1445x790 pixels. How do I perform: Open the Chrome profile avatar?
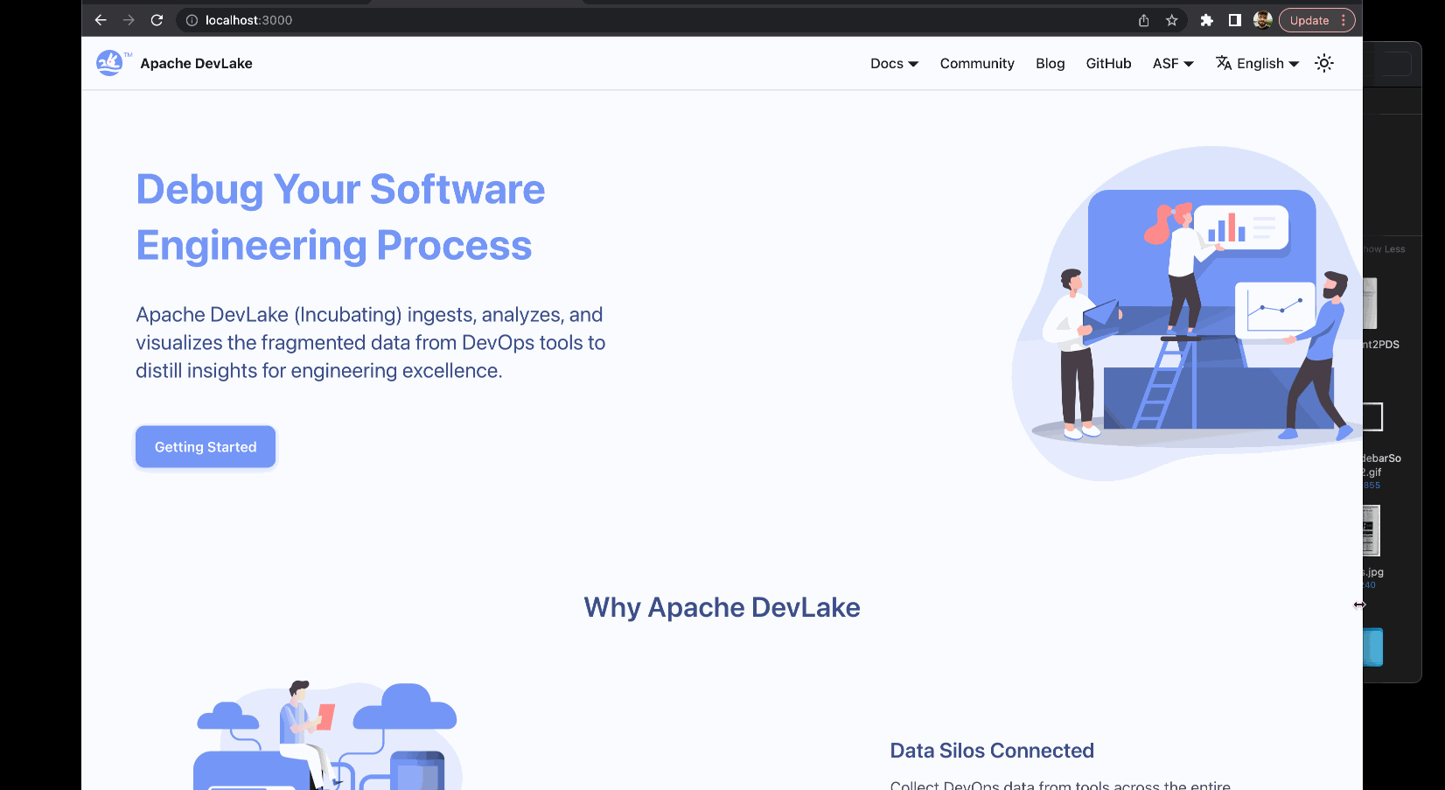[1262, 20]
